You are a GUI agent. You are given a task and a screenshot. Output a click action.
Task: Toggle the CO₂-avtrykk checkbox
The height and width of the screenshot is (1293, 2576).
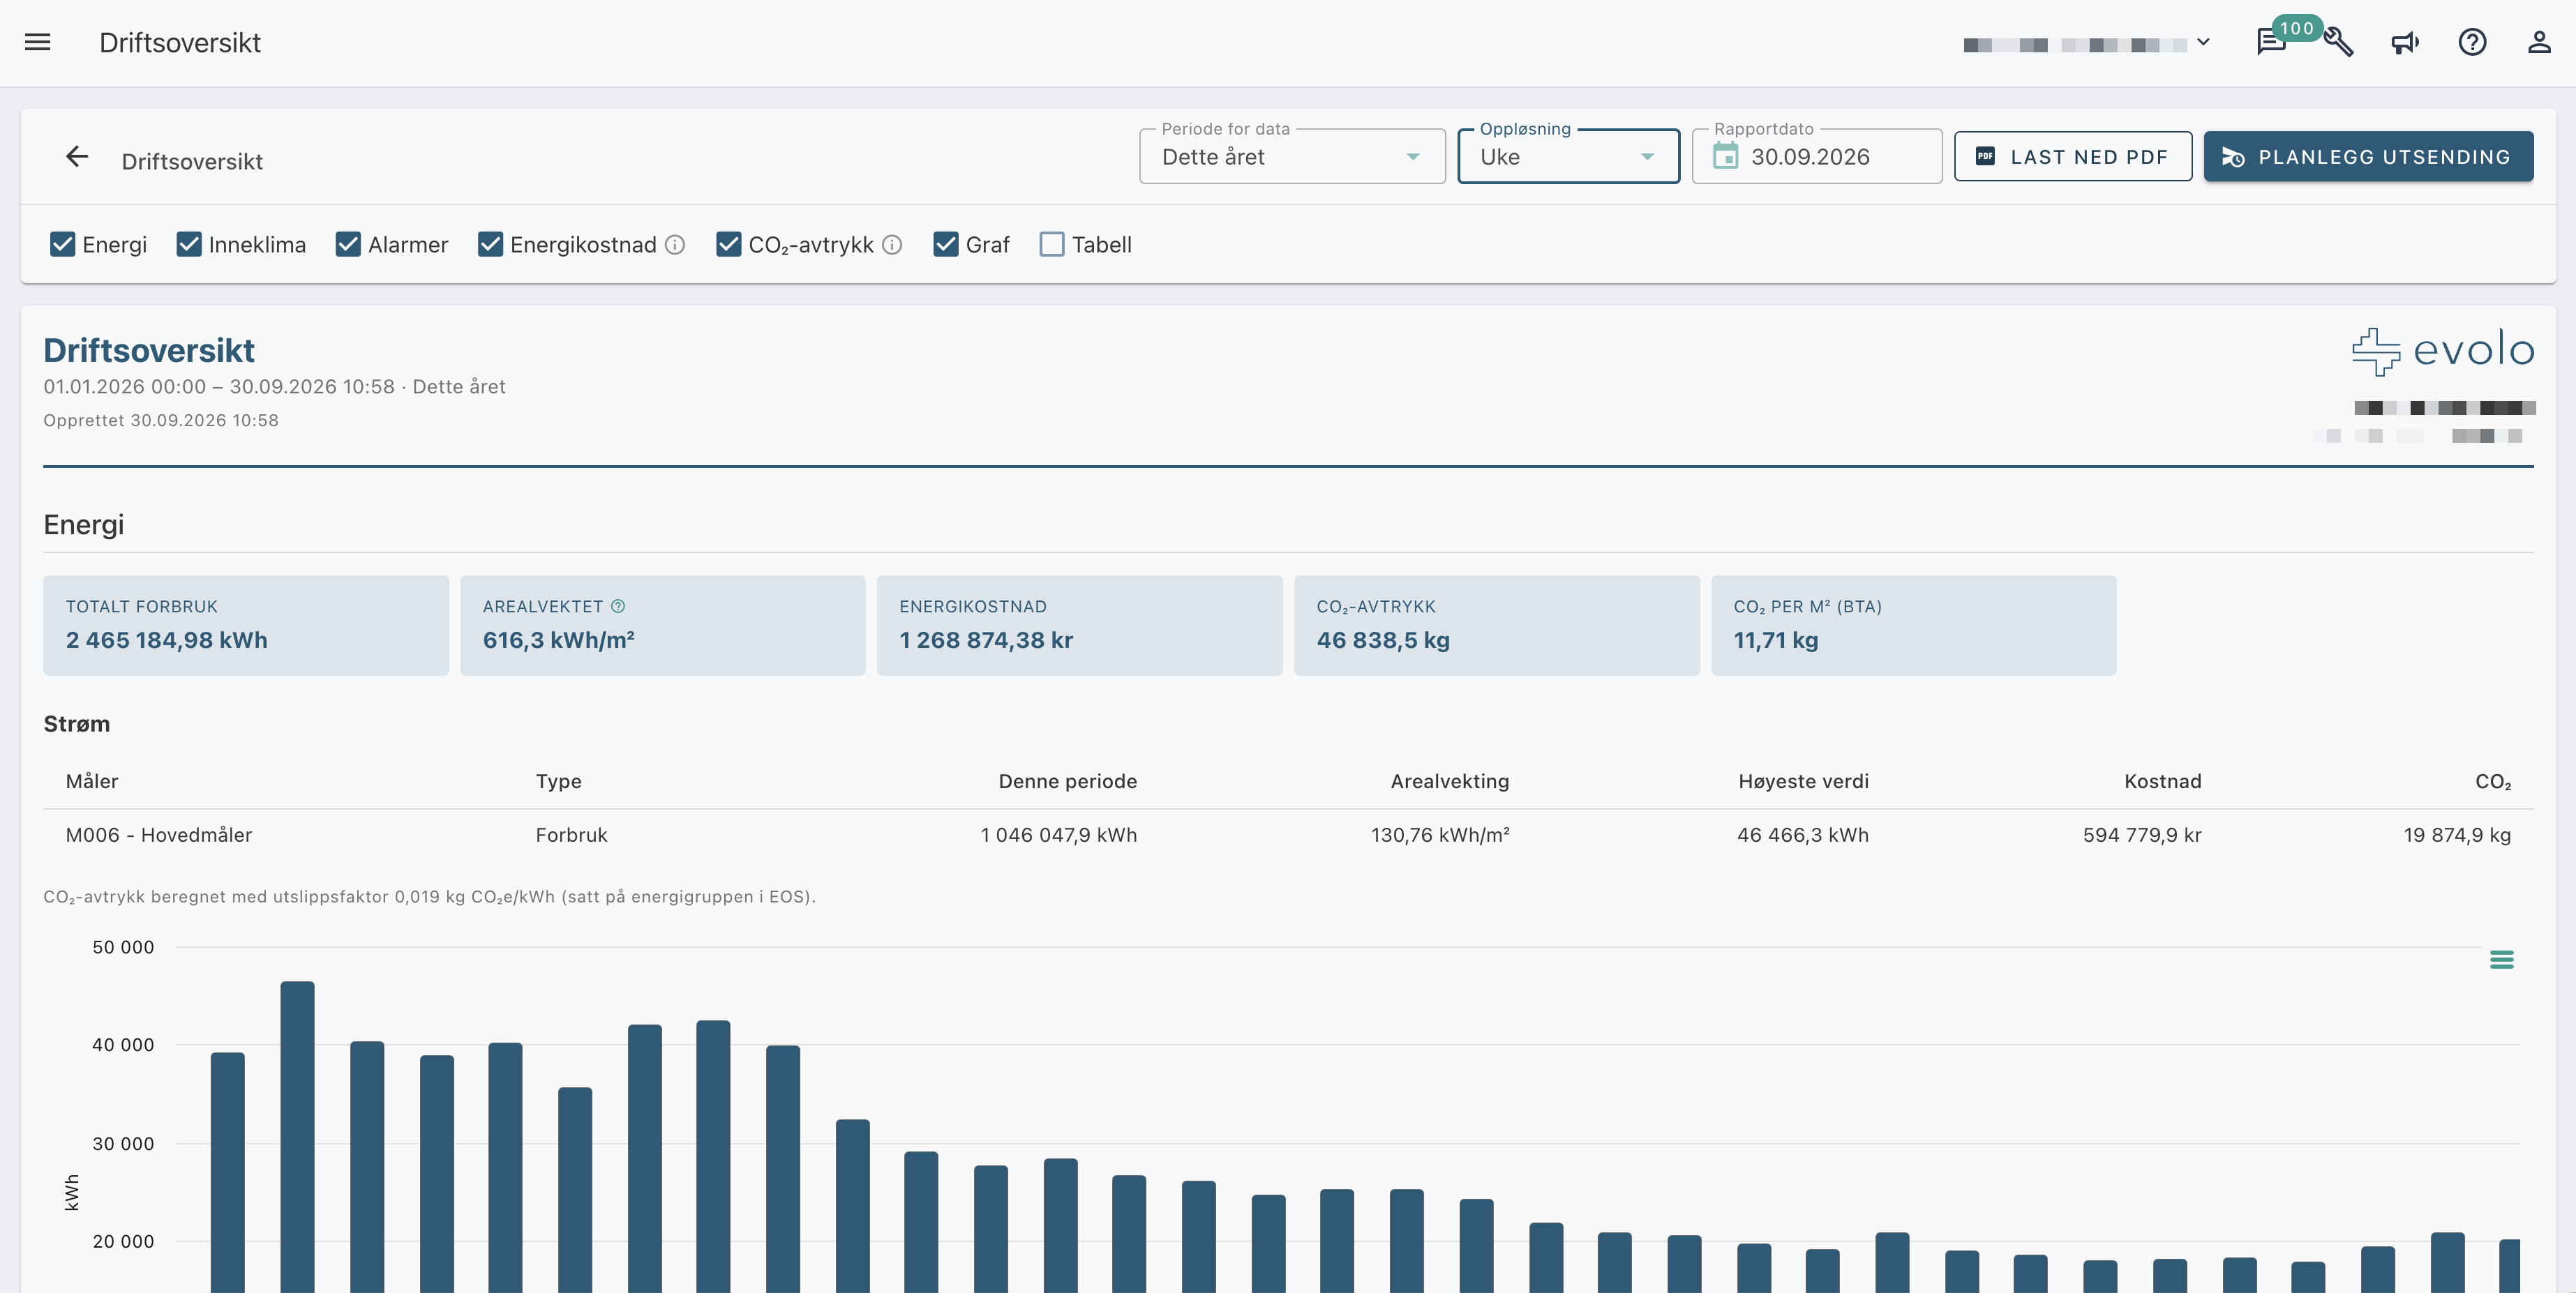tap(729, 244)
